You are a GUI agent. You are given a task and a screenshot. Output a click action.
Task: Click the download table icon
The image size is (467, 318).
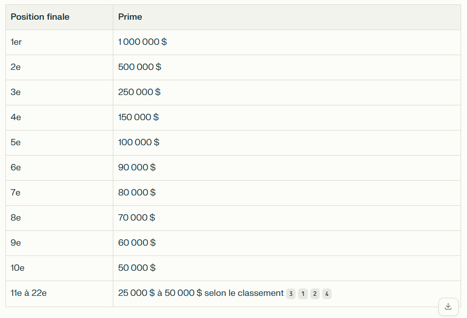pyautogui.click(x=448, y=306)
